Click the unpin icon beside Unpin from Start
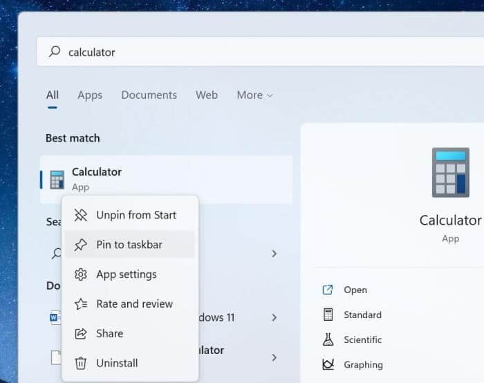This screenshot has width=484, height=383. coord(81,215)
